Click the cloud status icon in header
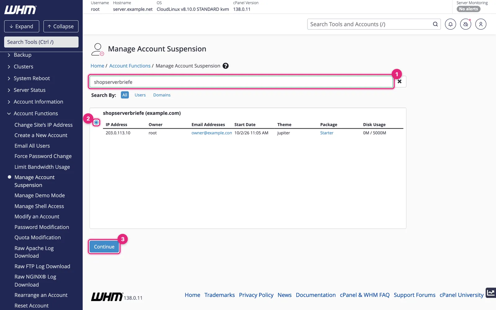 pos(466,24)
